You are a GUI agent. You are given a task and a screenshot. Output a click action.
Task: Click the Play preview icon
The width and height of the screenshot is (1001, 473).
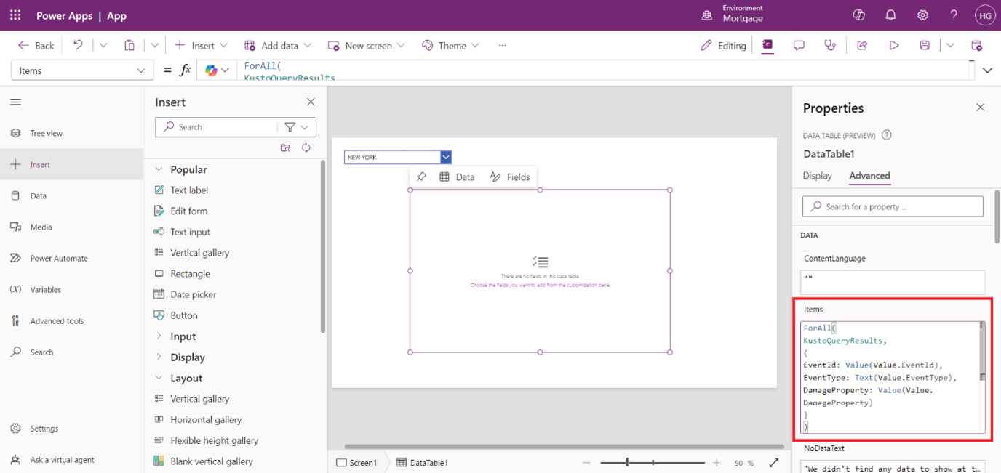click(x=893, y=45)
